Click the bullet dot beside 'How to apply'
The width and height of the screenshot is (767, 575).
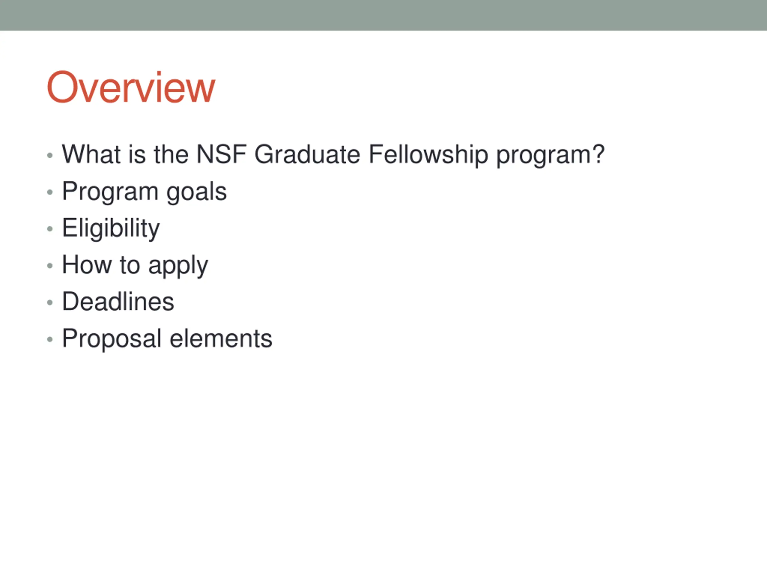coord(50,266)
